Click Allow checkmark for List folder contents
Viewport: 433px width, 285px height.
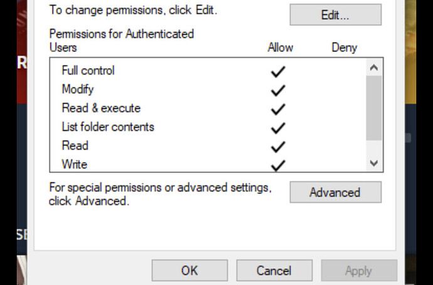pos(277,128)
